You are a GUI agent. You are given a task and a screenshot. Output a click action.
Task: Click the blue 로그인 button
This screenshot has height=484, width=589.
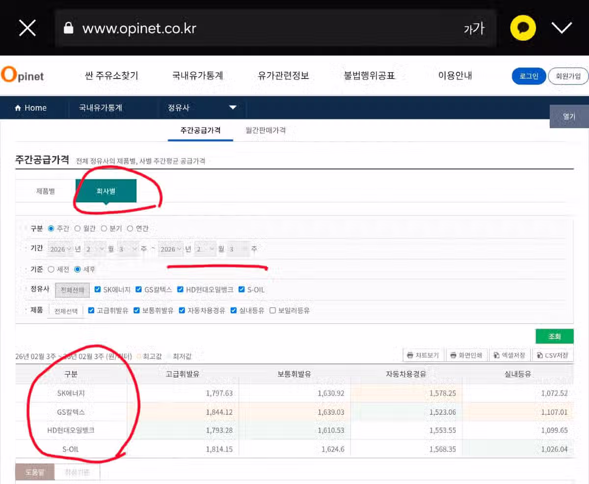click(x=529, y=76)
